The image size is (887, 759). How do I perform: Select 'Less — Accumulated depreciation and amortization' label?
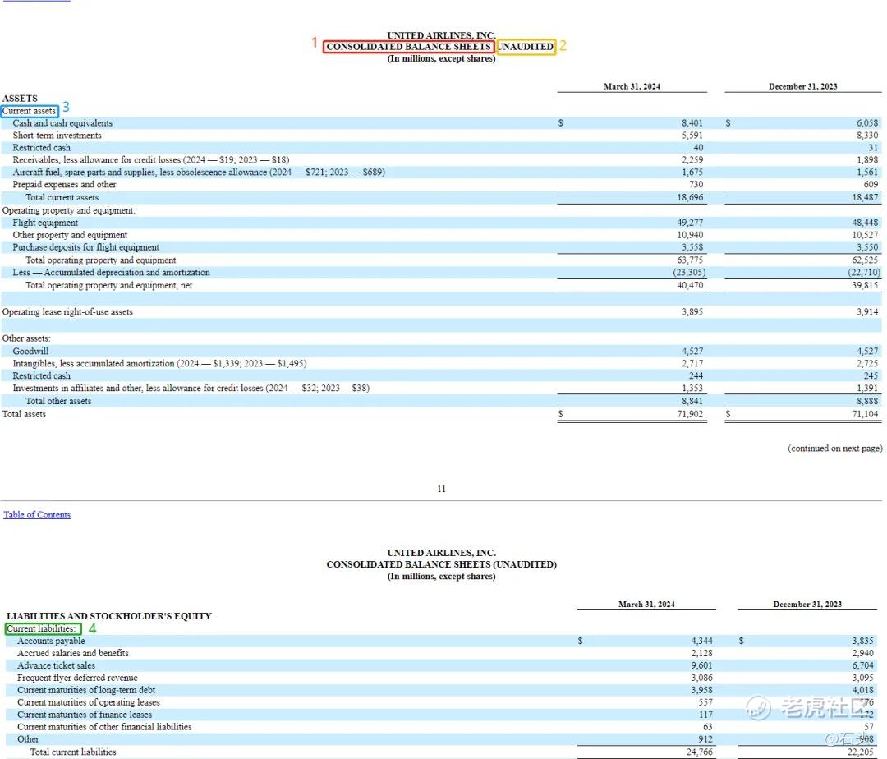(x=111, y=273)
